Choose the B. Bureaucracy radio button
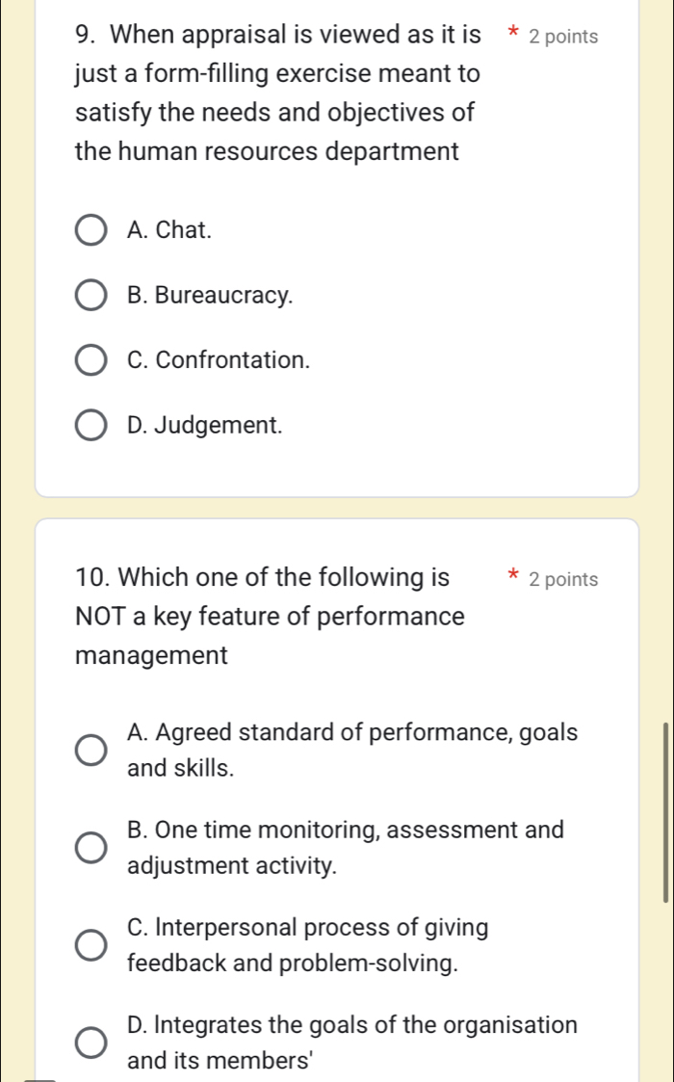The image size is (674, 1082). click(91, 297)
